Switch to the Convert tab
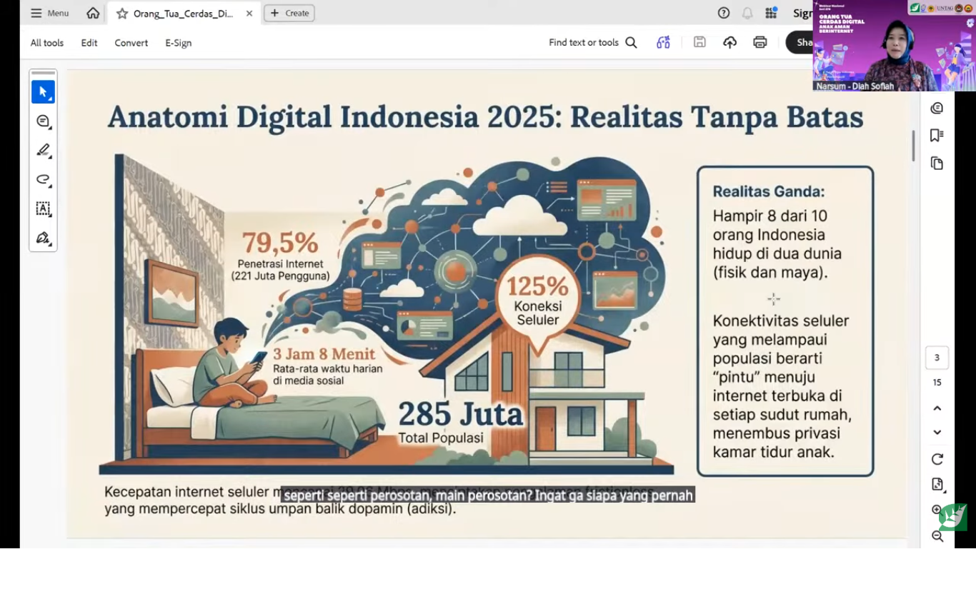Image resolution: width=976 pixels, height=594 pixels. [x=131, y=43]
